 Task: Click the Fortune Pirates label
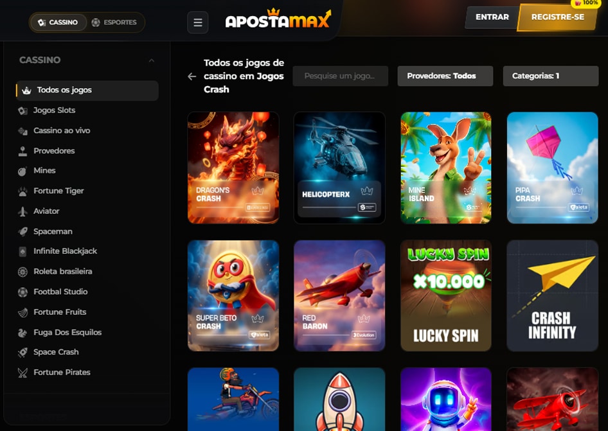click(x=62, y=373)
